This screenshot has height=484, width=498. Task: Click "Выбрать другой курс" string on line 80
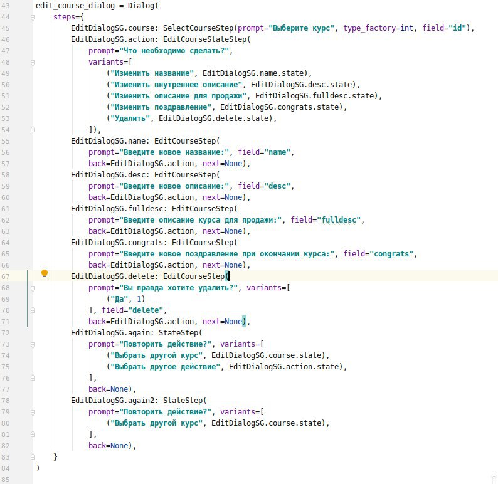156,423
